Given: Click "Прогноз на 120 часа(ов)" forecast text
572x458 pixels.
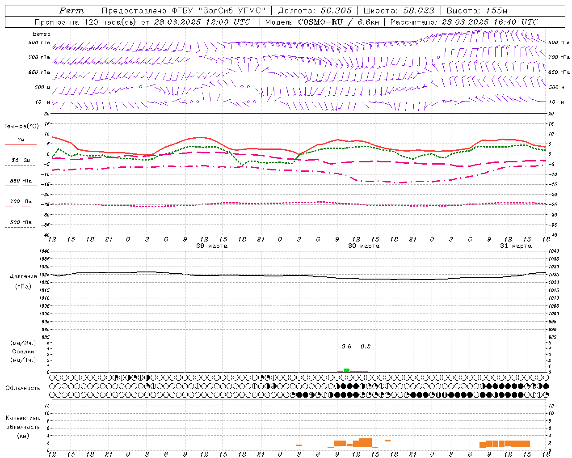Looking at the screenshot, I should point(85,22).
